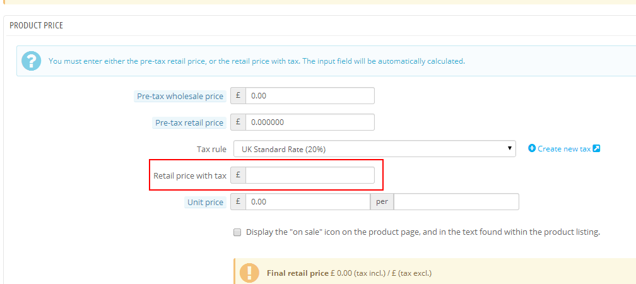Screen dimensions: 636x284
Task: Click the Unit price amount field
Action: (307, 202)
